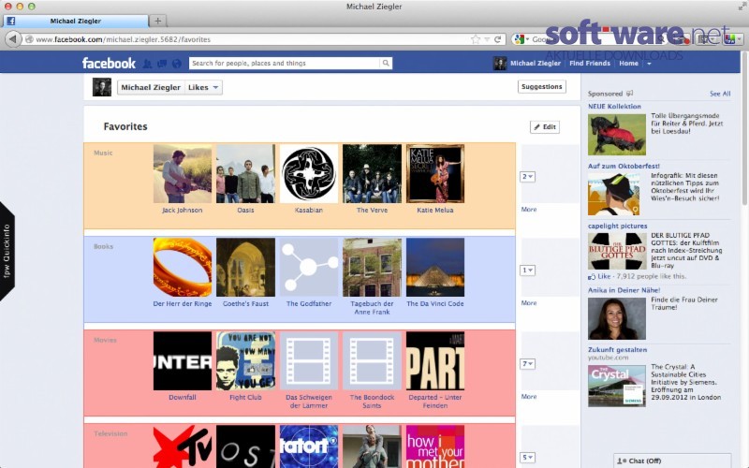
Task: Open notifications globe icon
Action: point(177,64)
